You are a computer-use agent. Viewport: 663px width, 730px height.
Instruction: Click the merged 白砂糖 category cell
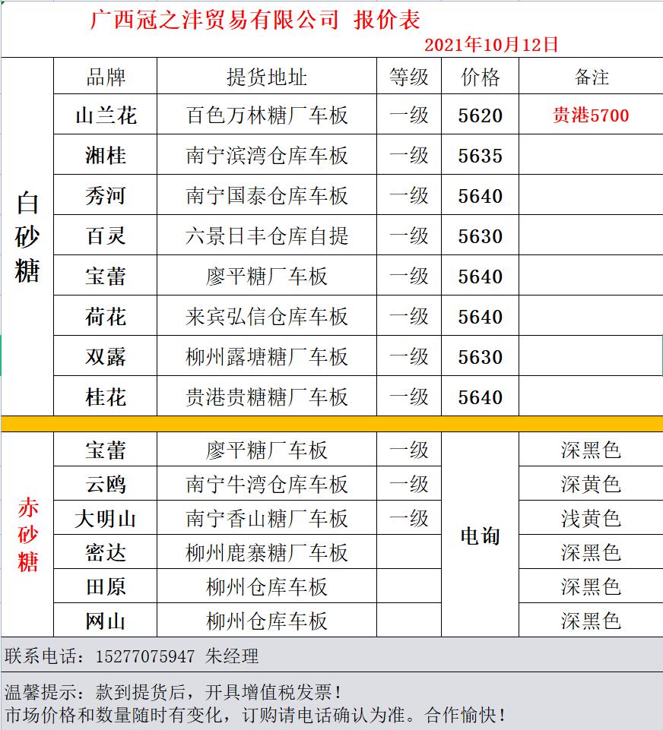coord(27,237)
